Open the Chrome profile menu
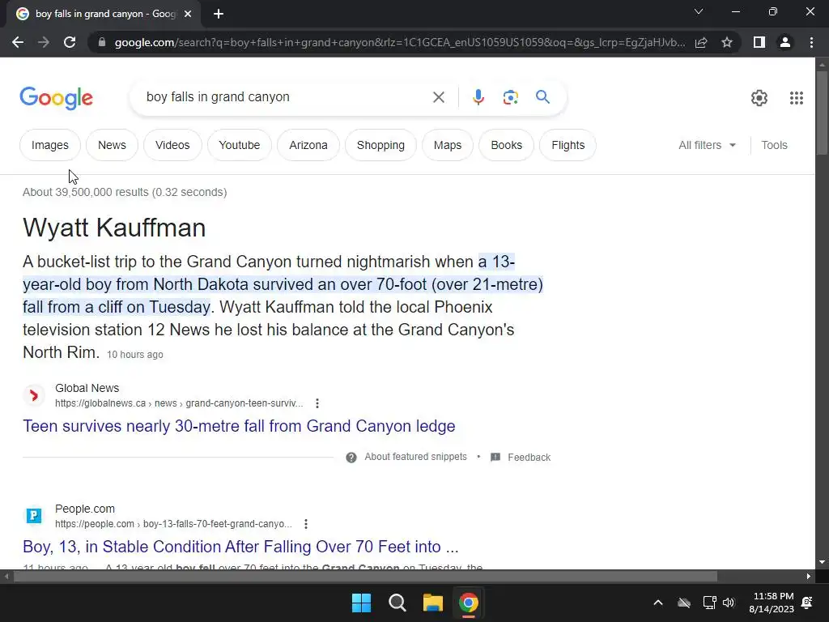This screenshot has height=622, width=829. [x=785, y=42]
